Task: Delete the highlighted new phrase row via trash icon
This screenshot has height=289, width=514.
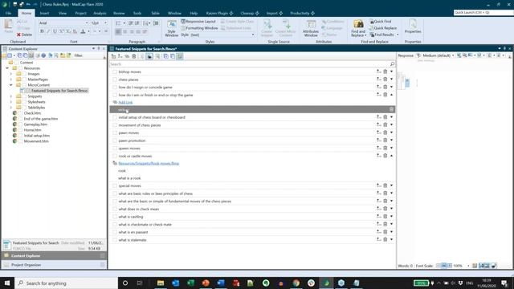Action: (391, 109)
